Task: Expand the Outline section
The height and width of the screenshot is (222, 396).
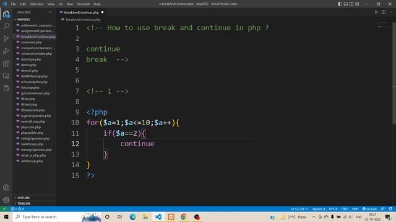Action: (x=24, y=197)
